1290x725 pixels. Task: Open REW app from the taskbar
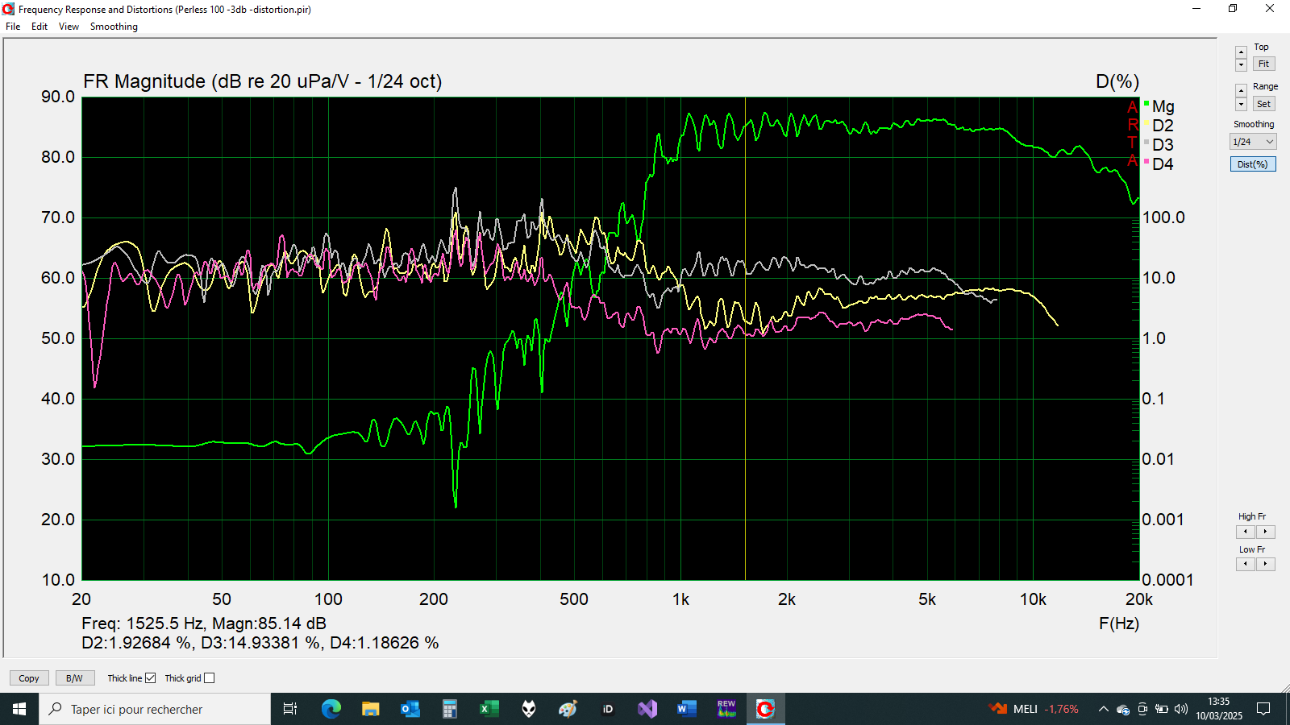click(x=726, y=709)
